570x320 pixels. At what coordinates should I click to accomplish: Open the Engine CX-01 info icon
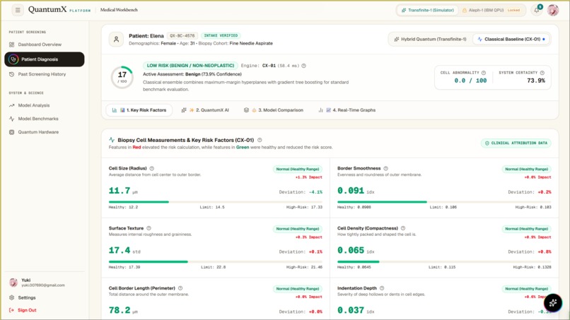click(x=304, y=66)
